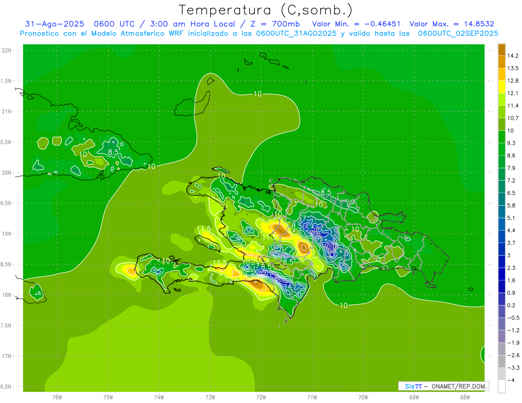The image size is (522, 403).
Task: Click the '68W' longitude axis label
Action: [465, 397]
